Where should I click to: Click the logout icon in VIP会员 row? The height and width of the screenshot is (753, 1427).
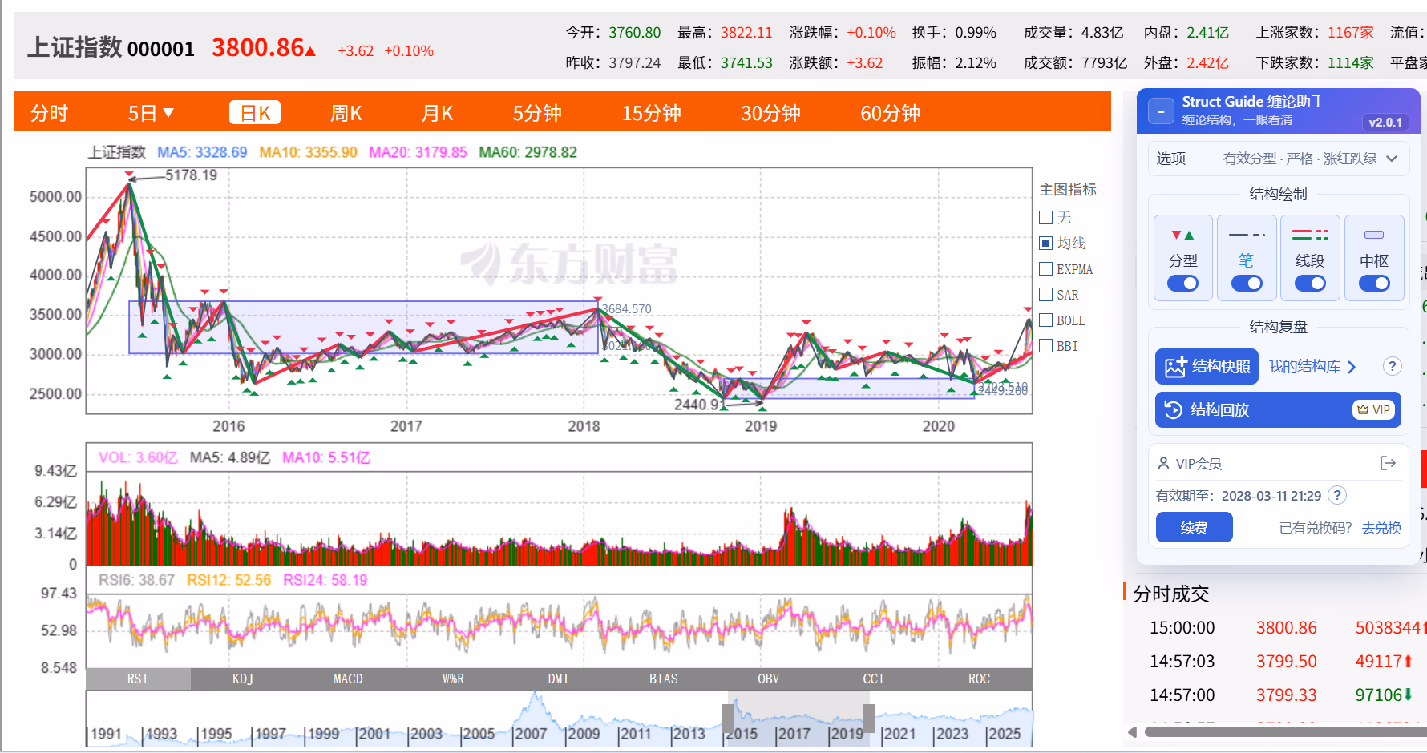point(1389,463)
